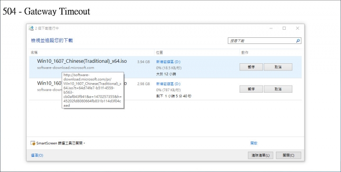Click software-download.microsoft.com under the x64 ISO
The width and height of the screenshot is (341, 172).
66,68
